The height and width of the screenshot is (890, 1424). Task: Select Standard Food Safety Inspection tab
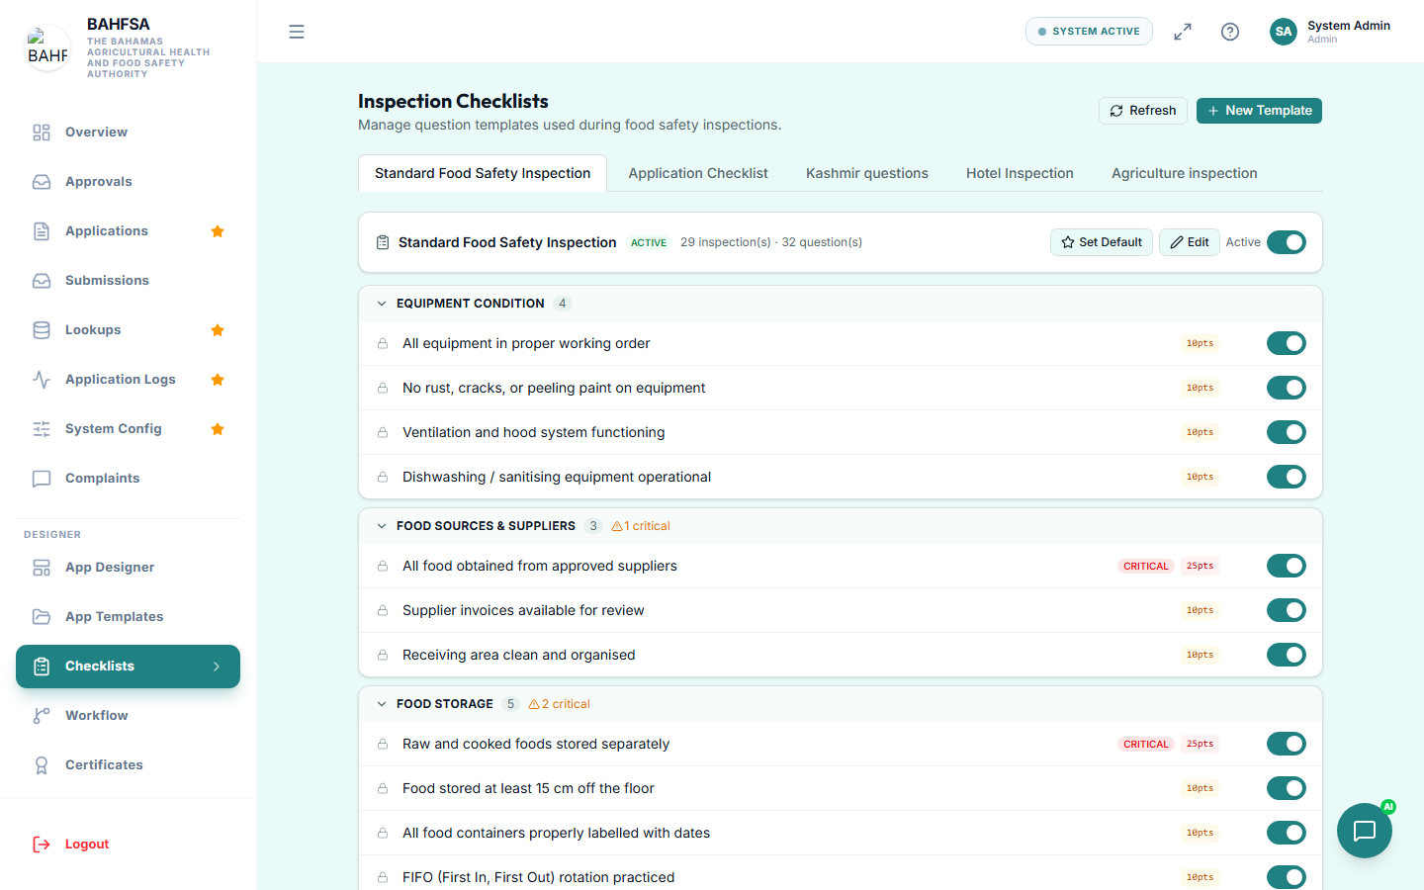coord(483,173)
